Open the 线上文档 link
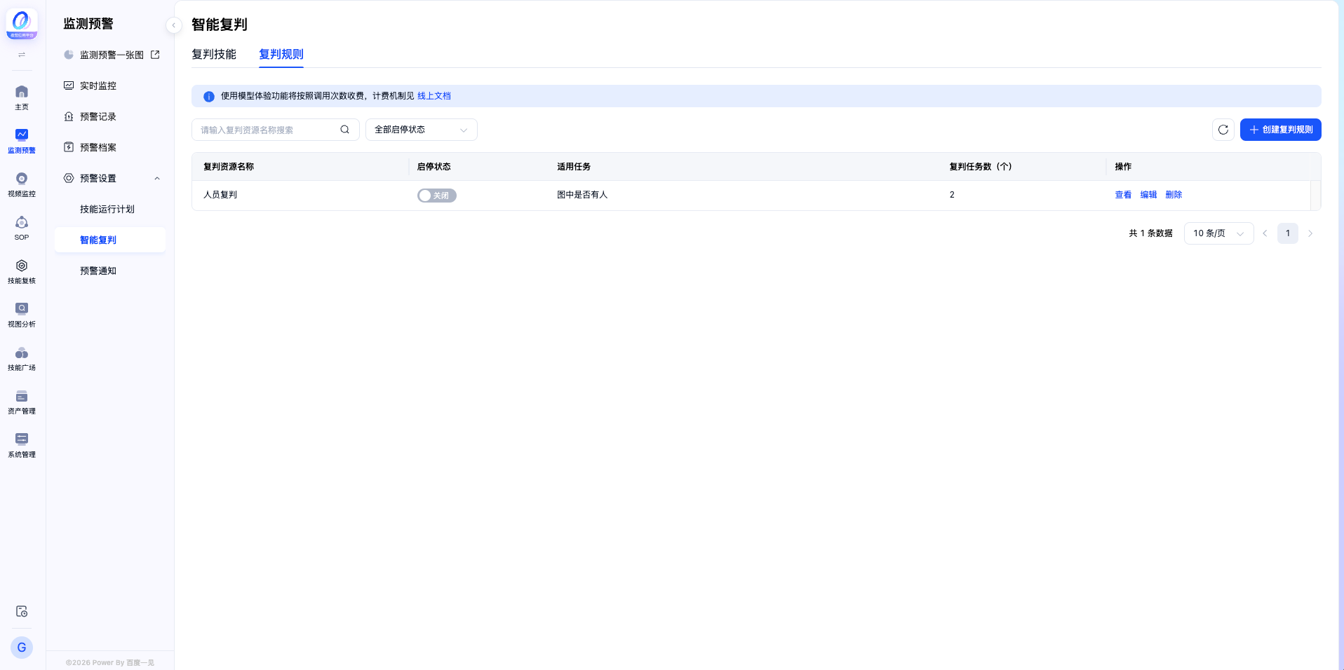Viewport: 1344px width, 670px height. point(434,96)
